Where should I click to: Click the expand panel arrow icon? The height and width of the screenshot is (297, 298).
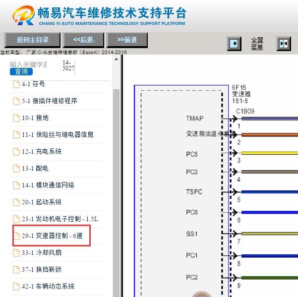(235, 44)
